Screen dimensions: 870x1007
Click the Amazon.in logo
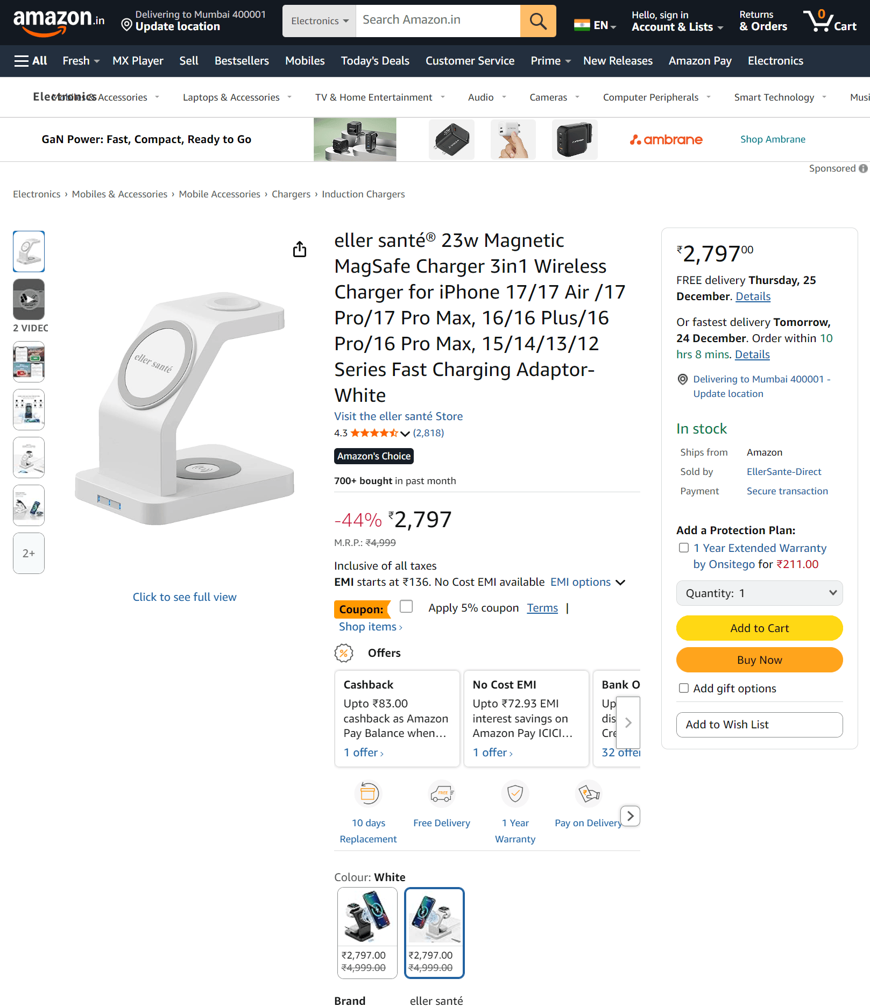(59, 21)
